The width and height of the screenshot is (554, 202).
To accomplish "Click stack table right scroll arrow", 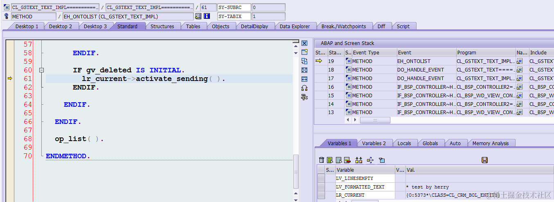I will (355, 120).
